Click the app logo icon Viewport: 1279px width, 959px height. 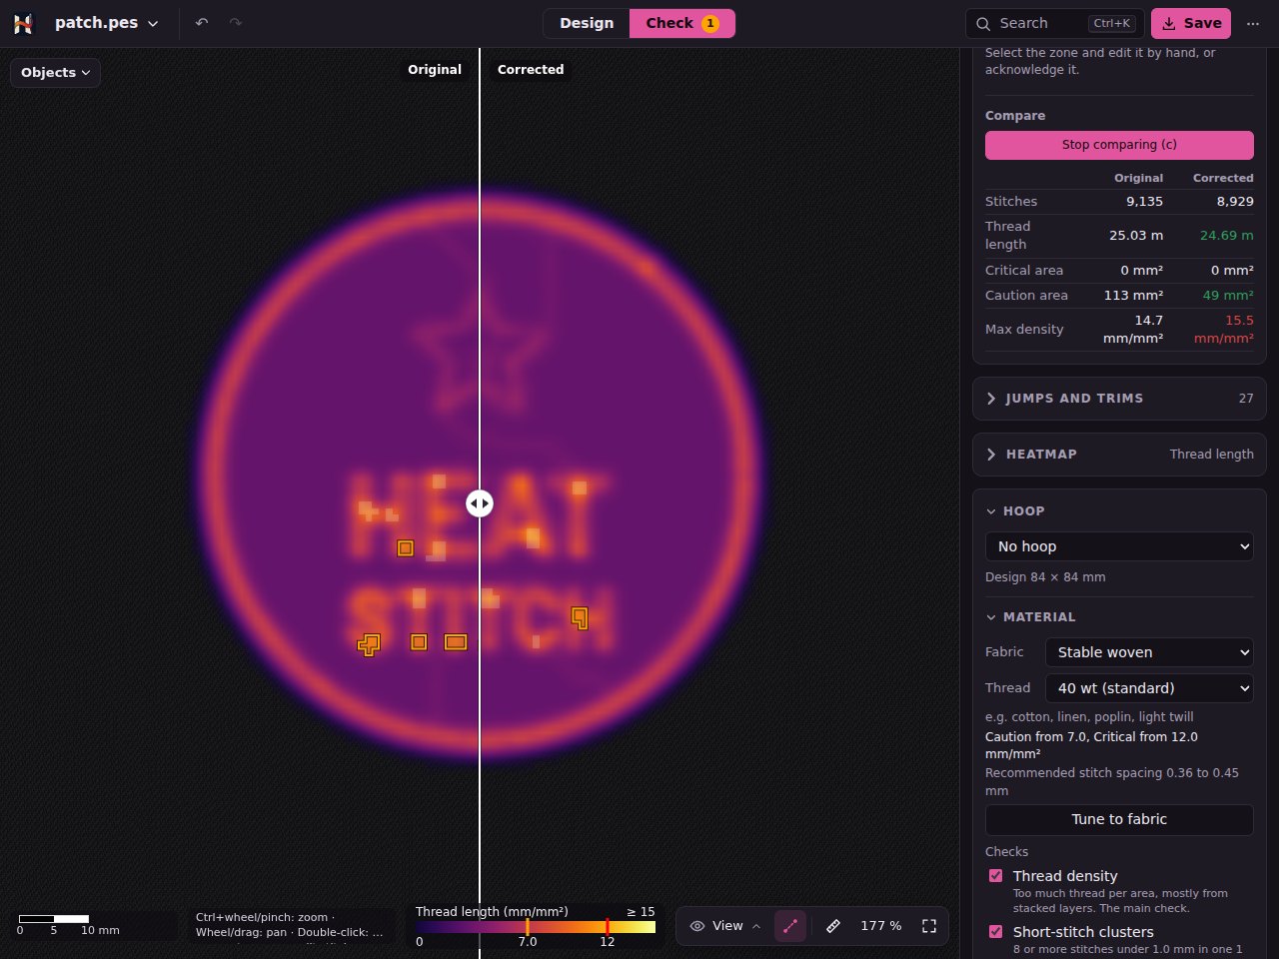pos(23,23)
